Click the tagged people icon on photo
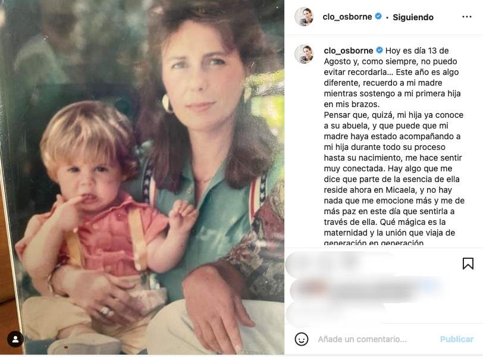This screenshot has width=483, height=357. 15,340
